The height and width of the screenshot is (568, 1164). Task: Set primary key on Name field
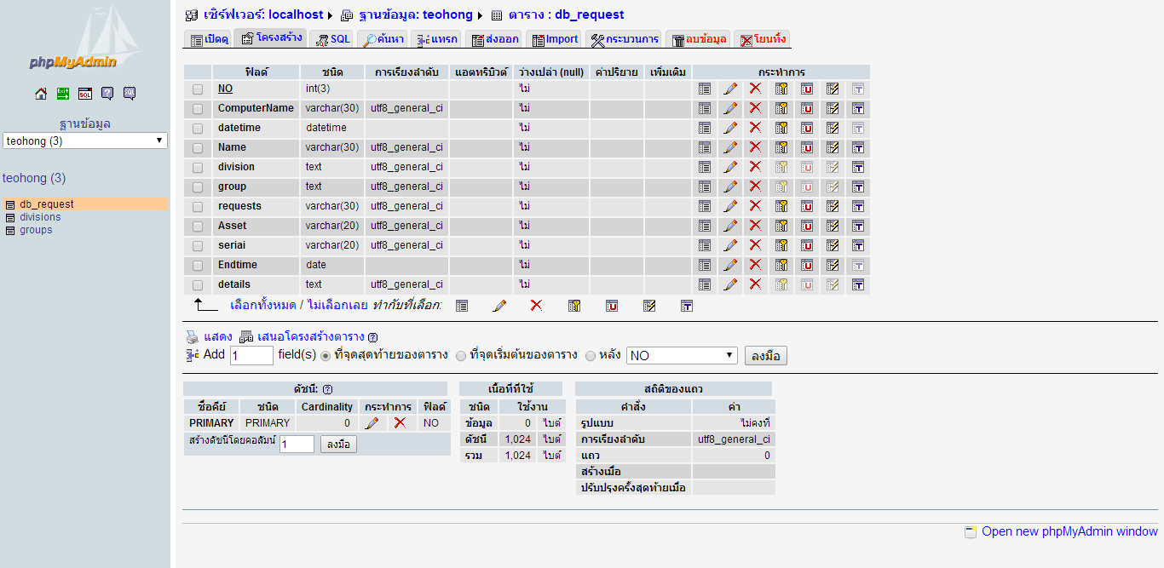(x=781, y=147)
